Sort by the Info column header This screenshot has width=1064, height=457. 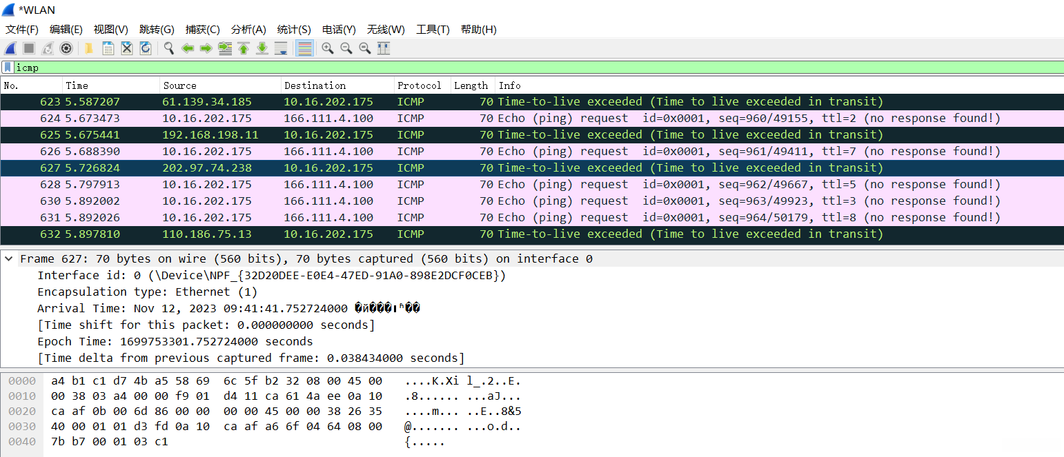click(x=780, y=85)
